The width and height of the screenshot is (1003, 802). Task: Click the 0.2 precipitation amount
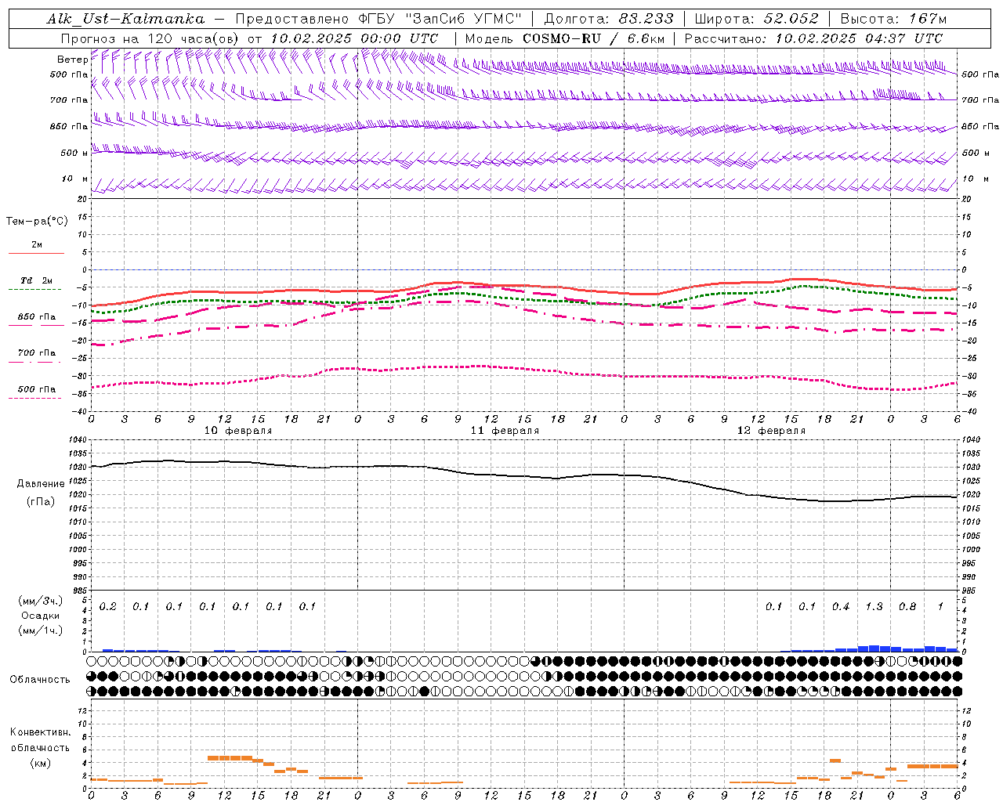point(108,606)
